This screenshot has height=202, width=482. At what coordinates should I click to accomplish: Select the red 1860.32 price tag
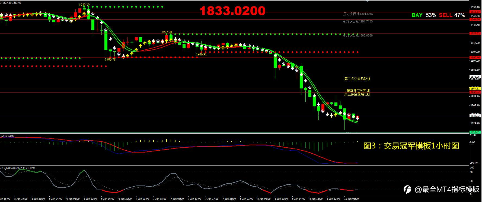[475, 92]
